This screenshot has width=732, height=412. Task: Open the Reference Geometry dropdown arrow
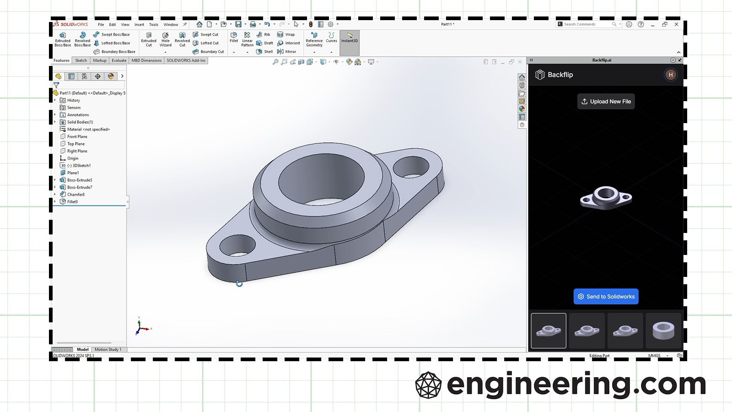click(x=314, y=52)
